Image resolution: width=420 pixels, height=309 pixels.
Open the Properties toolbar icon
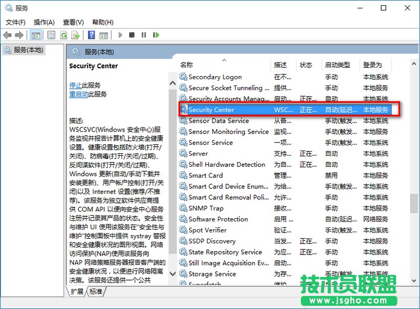pyautogui.click(x=50, y=35)
